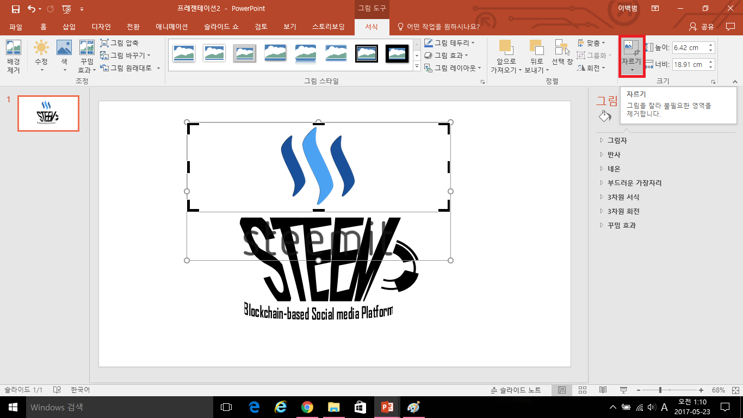
Task: Open Artistic Effects (꾸밈 효과)
Action: point(87,57)
